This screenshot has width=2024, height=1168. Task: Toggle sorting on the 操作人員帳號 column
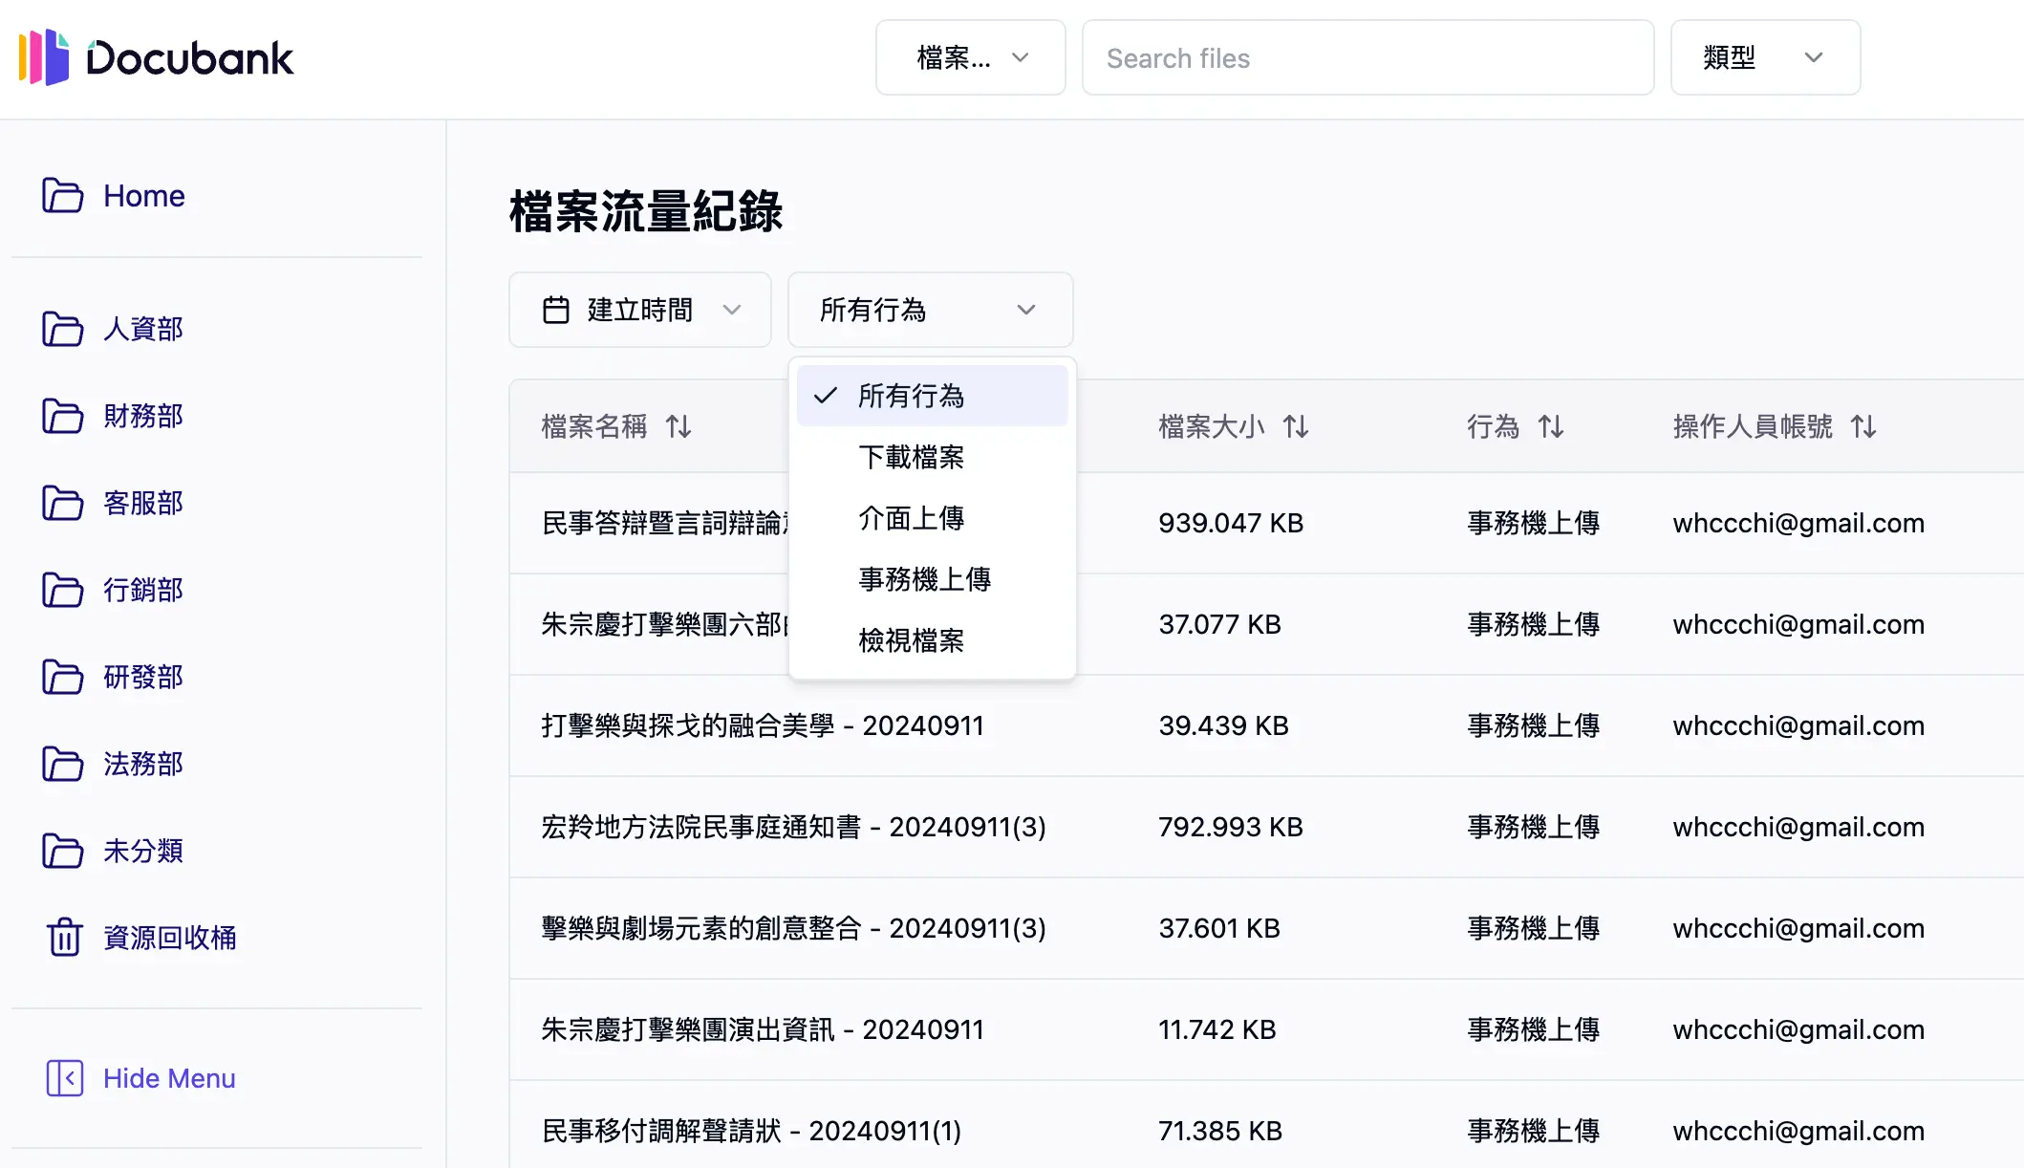coord(1864,426)
